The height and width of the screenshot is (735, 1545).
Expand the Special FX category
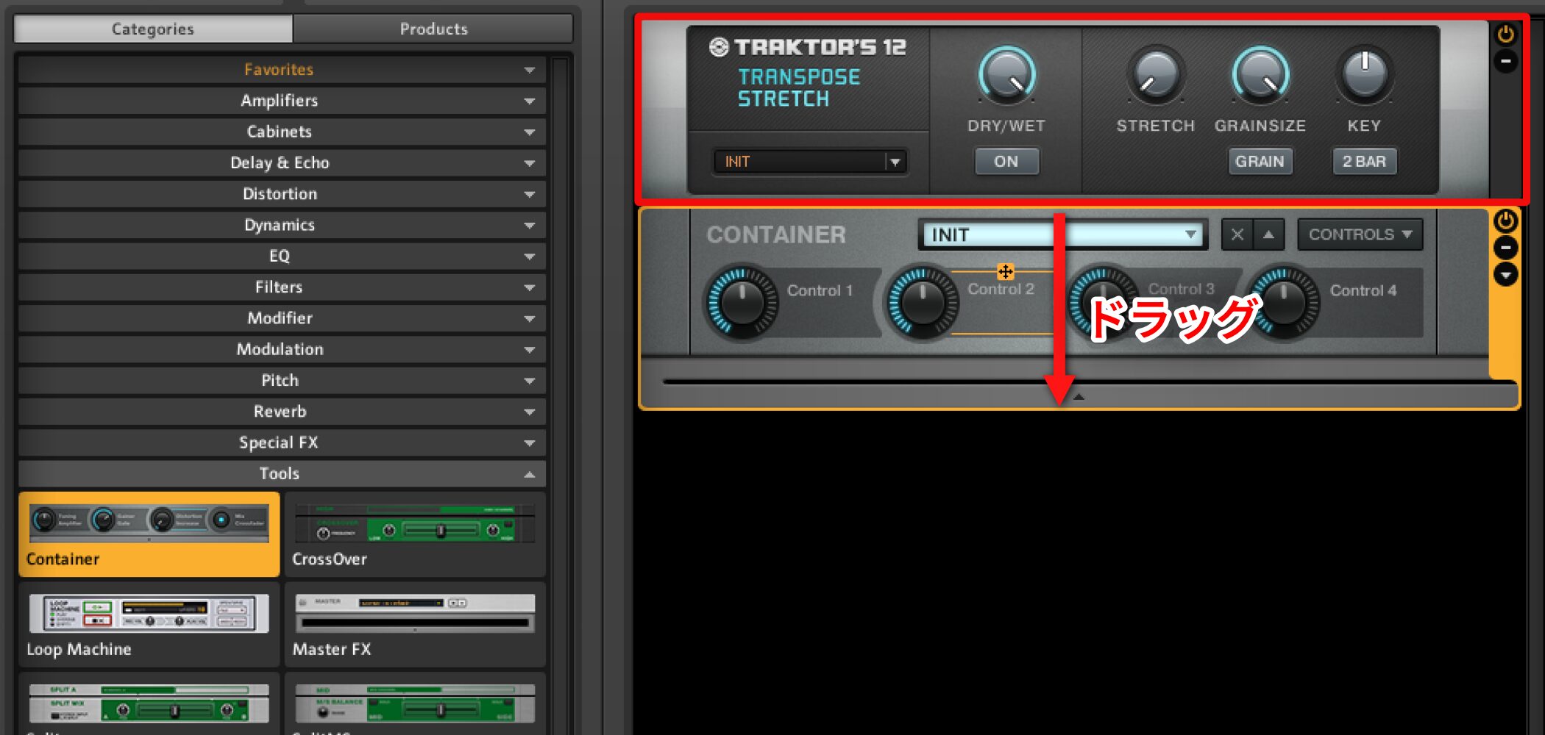[x=282, y=442]
